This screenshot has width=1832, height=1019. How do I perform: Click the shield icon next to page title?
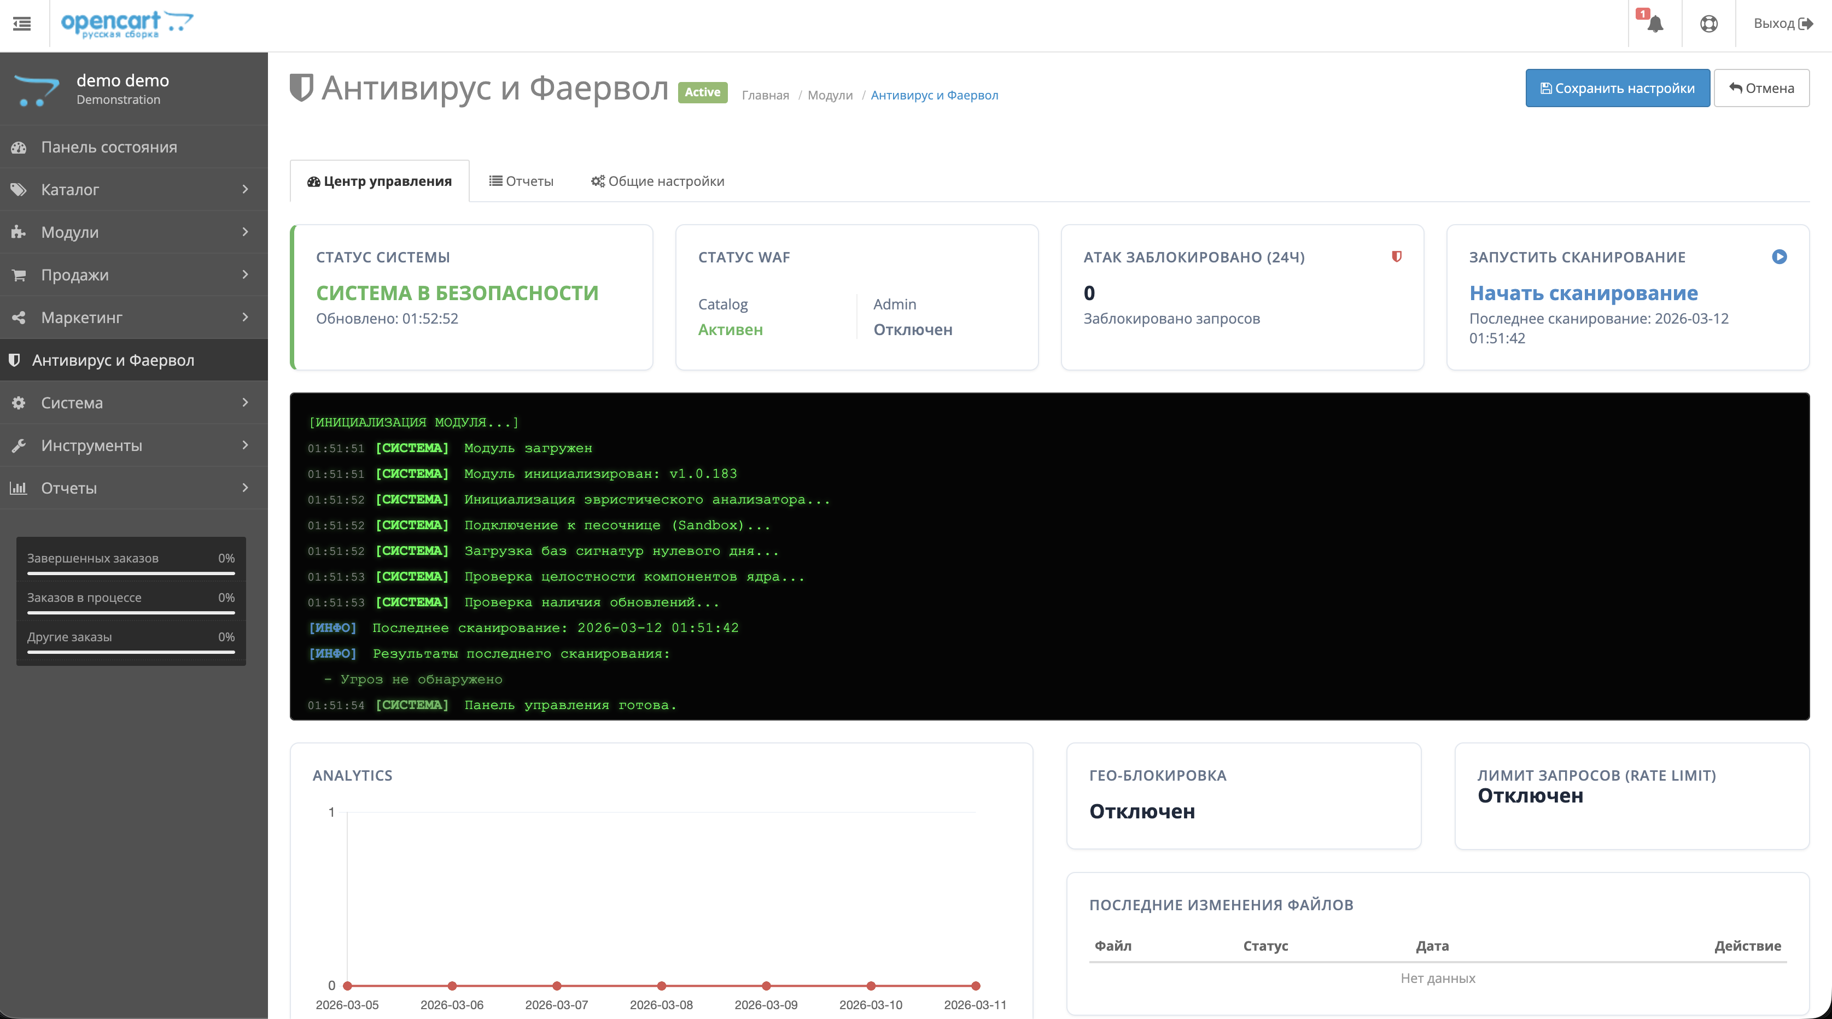301,88
